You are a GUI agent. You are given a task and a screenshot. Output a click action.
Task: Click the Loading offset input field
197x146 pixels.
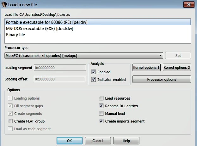coord(60,79)
